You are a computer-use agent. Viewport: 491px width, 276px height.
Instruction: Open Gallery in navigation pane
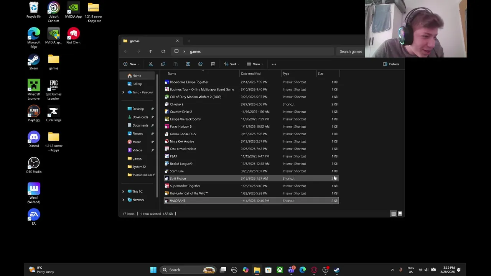click(137, 84)
